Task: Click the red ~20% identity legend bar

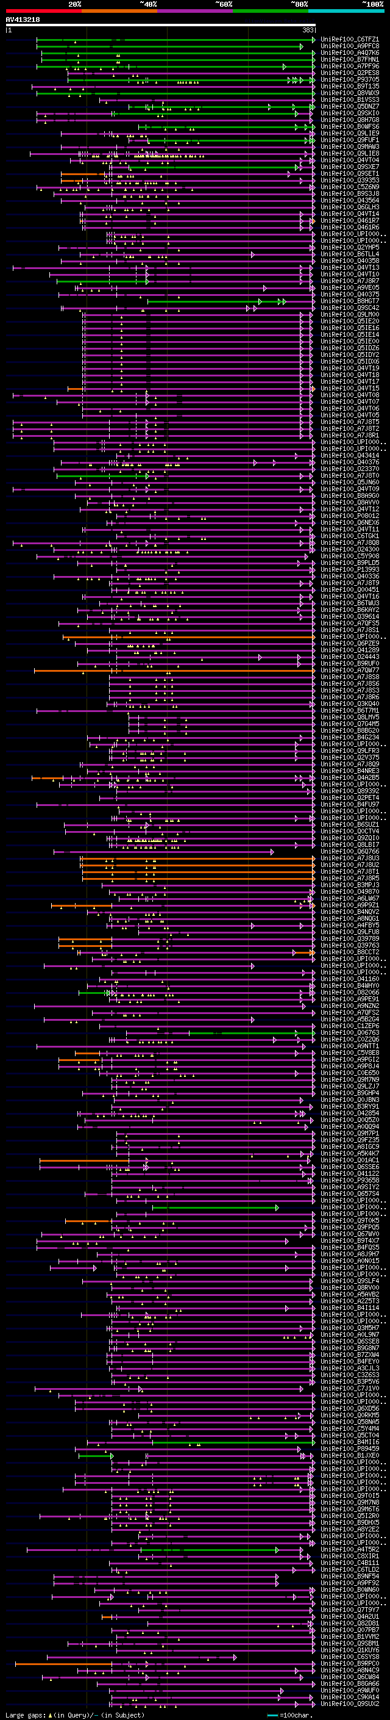Action: (x=43, y=11)
